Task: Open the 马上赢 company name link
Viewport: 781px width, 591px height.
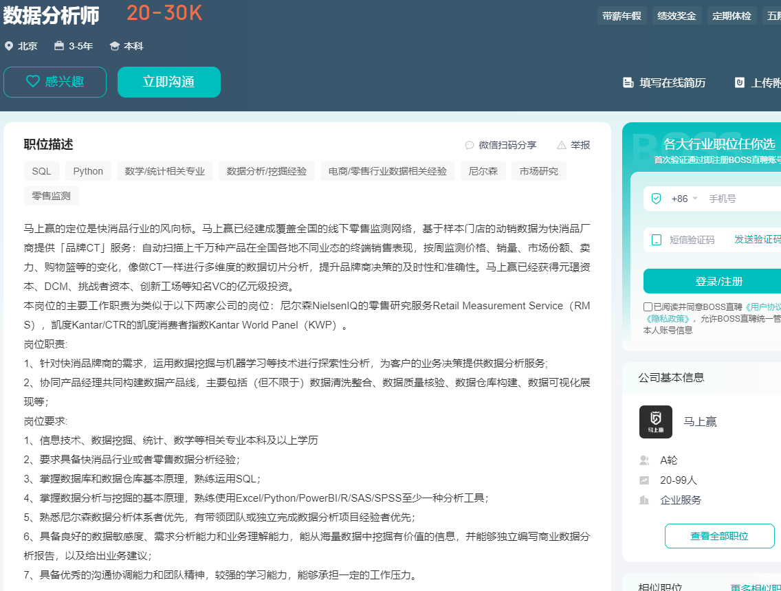Action: click(x=700, y=422)
